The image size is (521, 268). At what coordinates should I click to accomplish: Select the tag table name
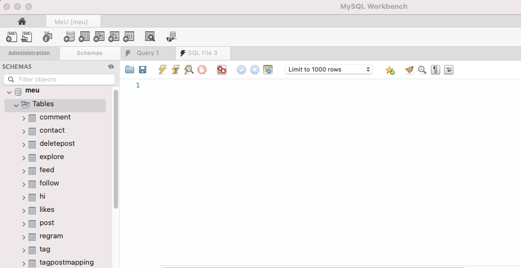[45, 249]
